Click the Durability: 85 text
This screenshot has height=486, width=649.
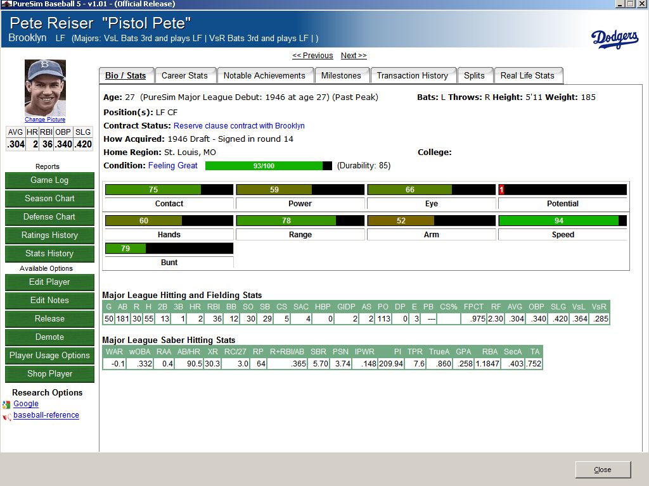point(364,165)
